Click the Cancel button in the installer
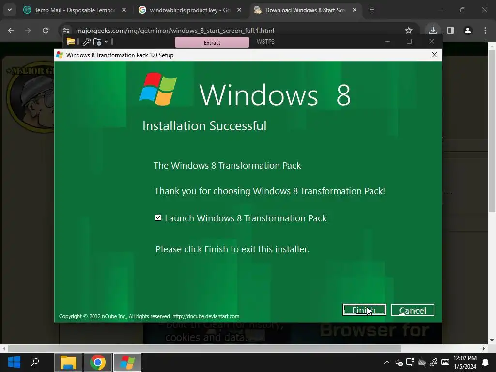 (413, 310)
